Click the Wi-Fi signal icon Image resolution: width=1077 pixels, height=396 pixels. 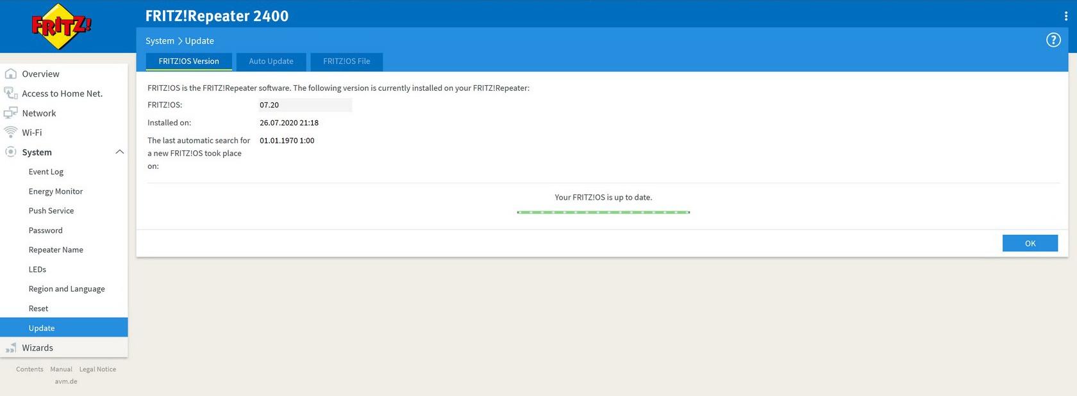[x=11, y=132]
